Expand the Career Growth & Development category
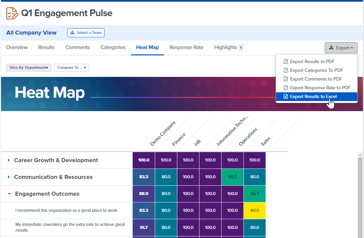 coord(9,160)
